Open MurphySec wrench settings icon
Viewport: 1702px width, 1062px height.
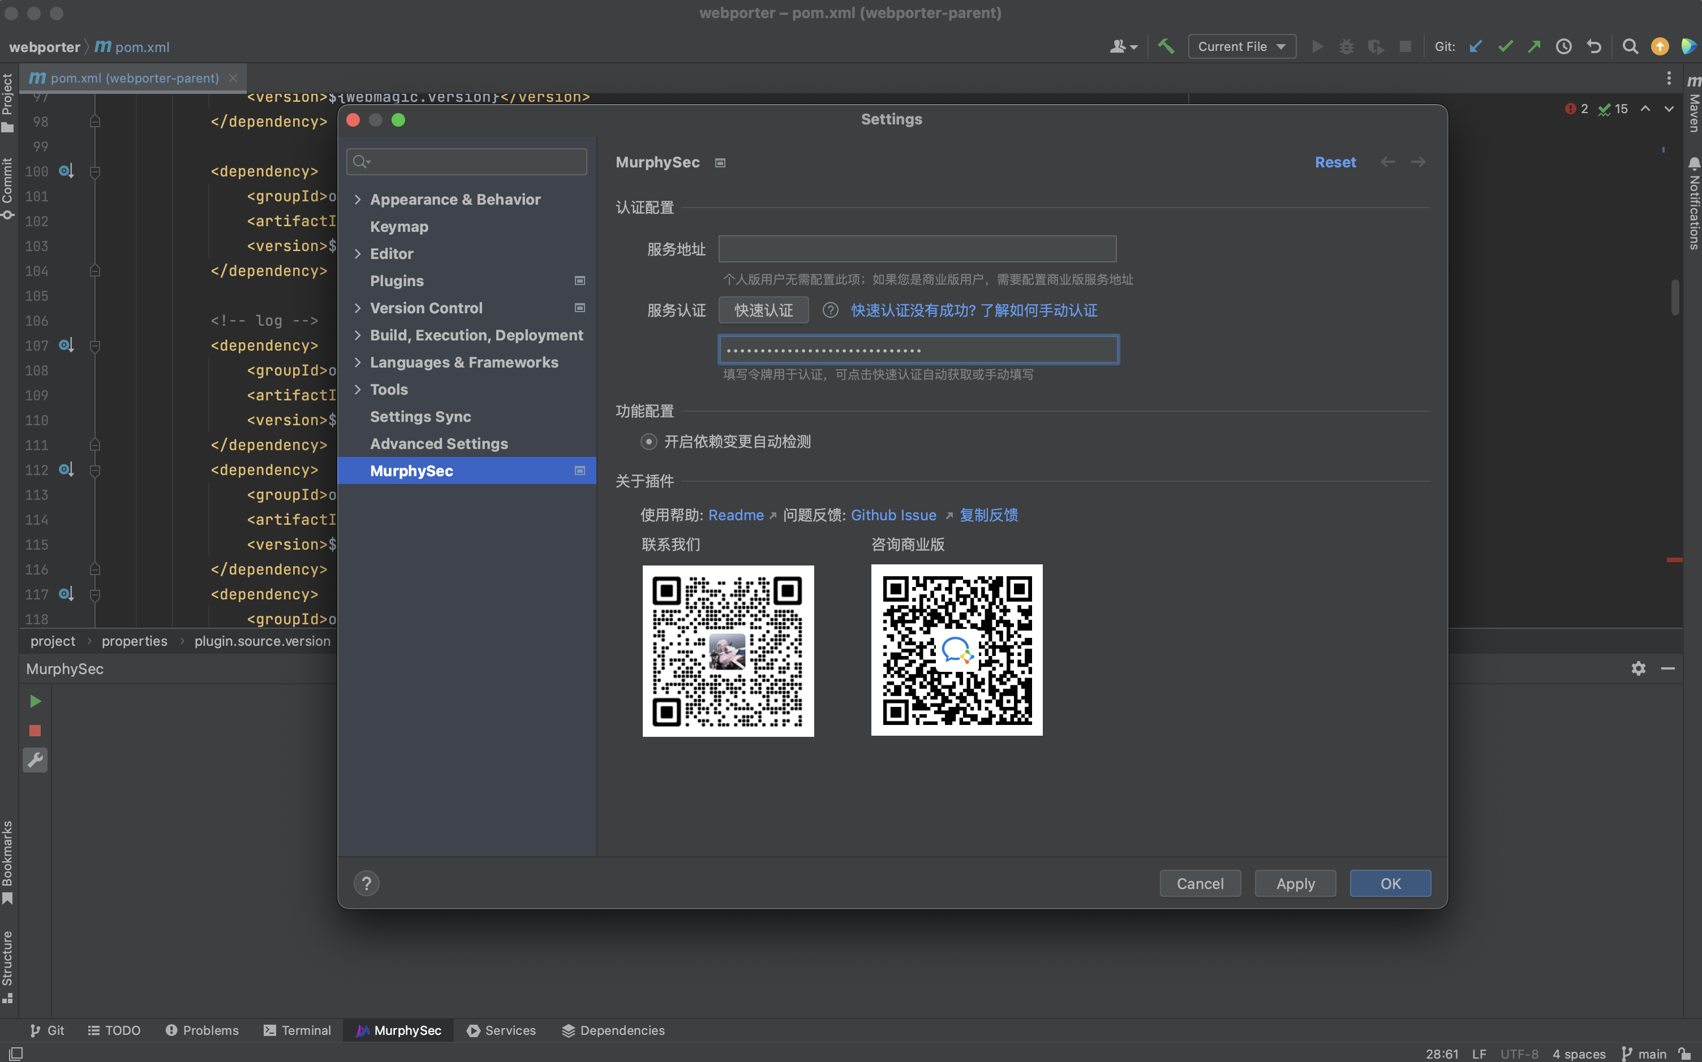click(35, 759)
